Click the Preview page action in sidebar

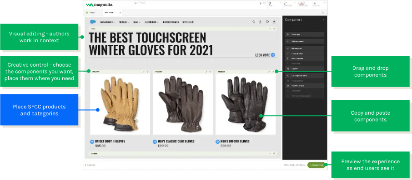305,34
